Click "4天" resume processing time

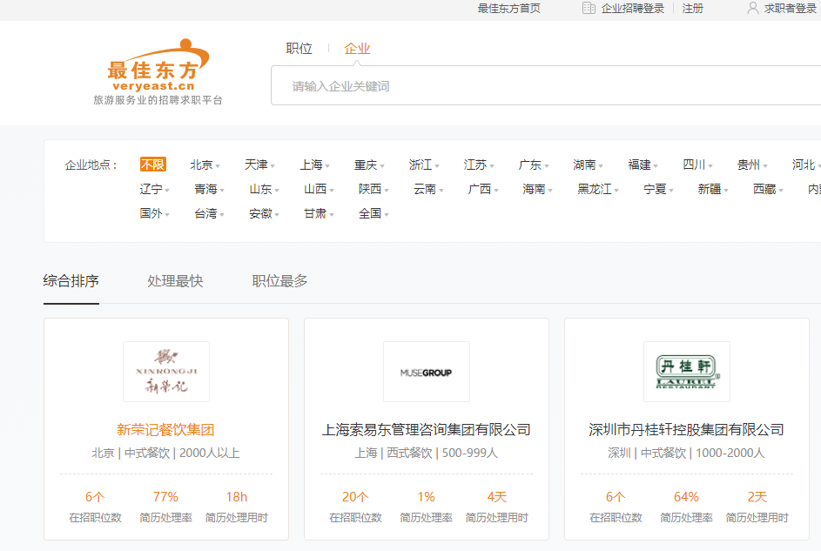pos(497,496)
